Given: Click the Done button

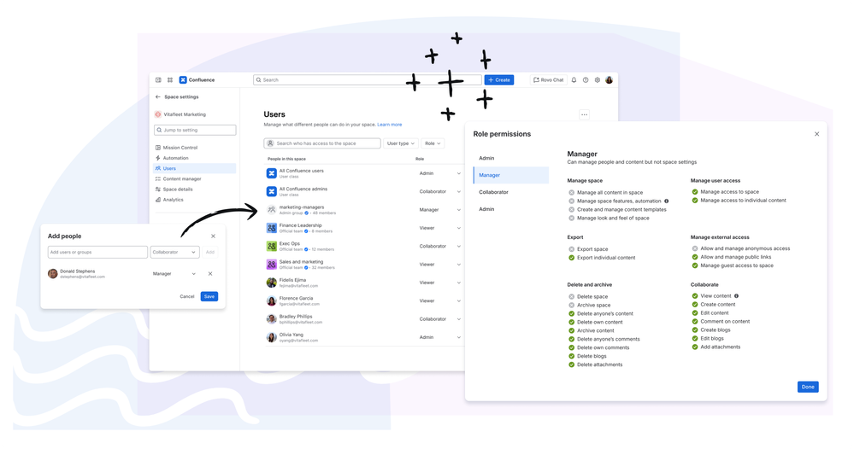Looking at the screenshot, I should (x=808, y=387).
